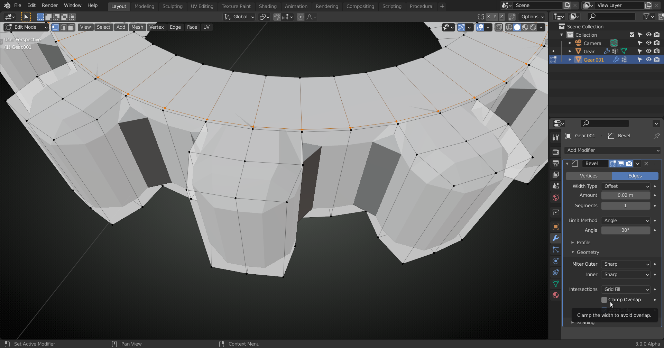Viewport: 664px width, 348px height.
Task: Open the Width Type dropdown
Action: click(x=625, y=186)
